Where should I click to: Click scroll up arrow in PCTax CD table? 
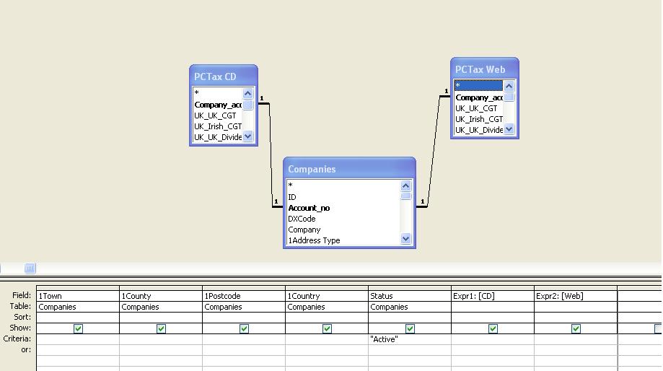click(x=247, y=93)
